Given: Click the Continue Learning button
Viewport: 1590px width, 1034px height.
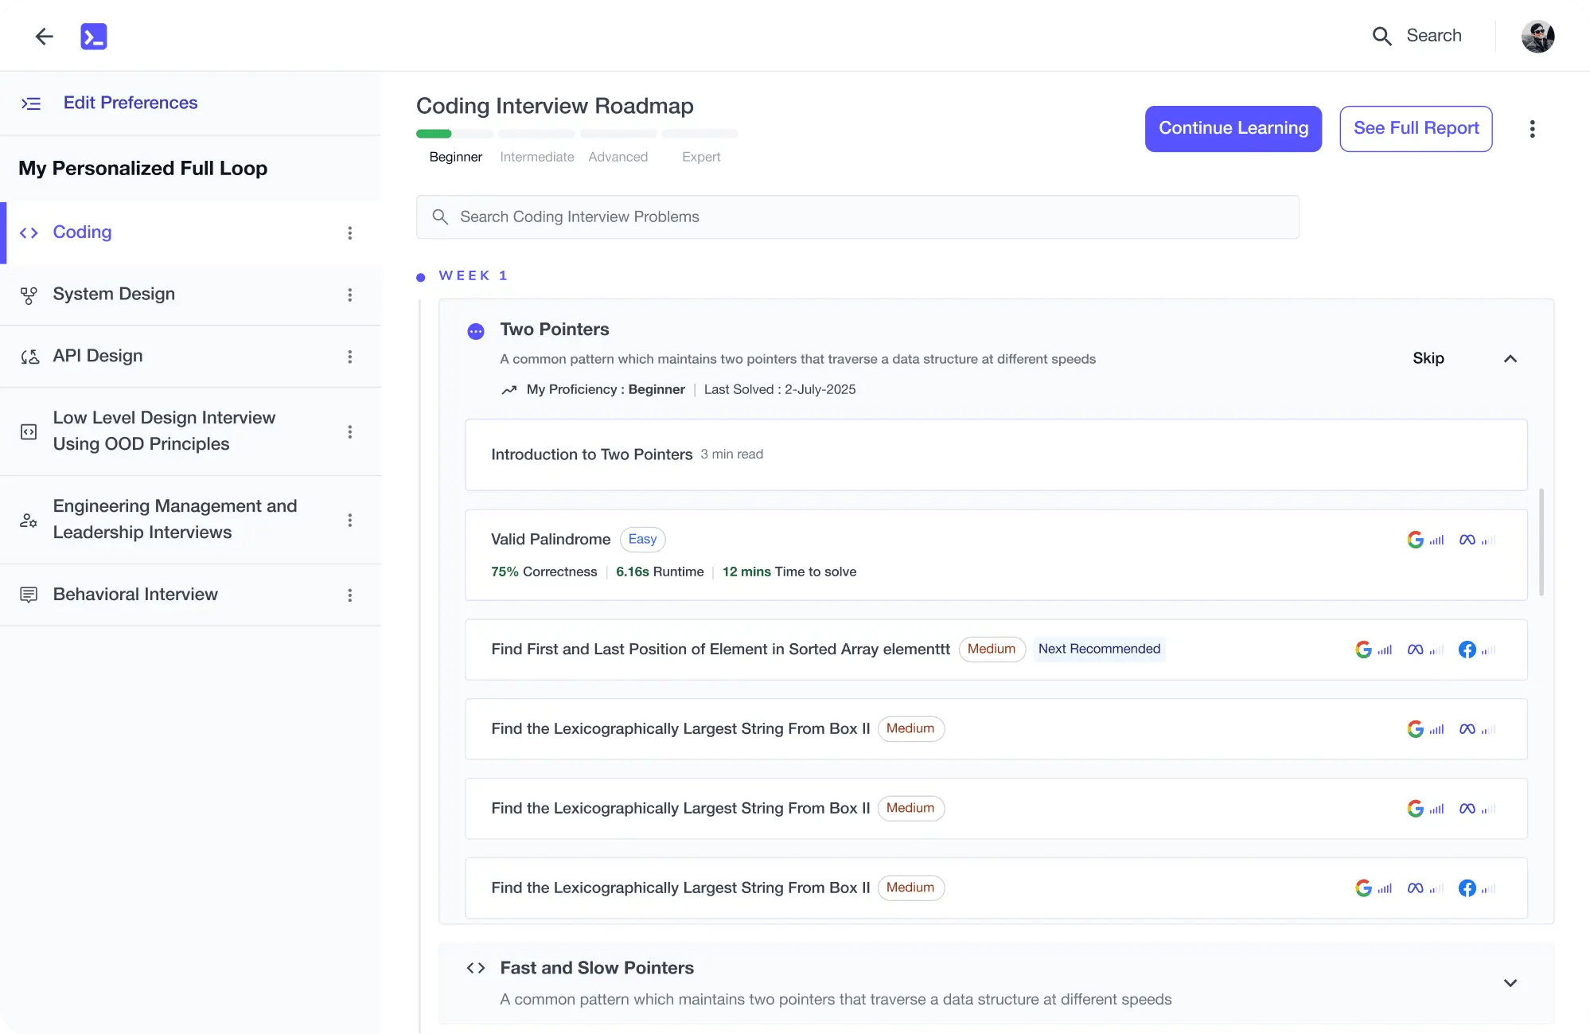Looking at the screenshot, I should point(1233,128).
